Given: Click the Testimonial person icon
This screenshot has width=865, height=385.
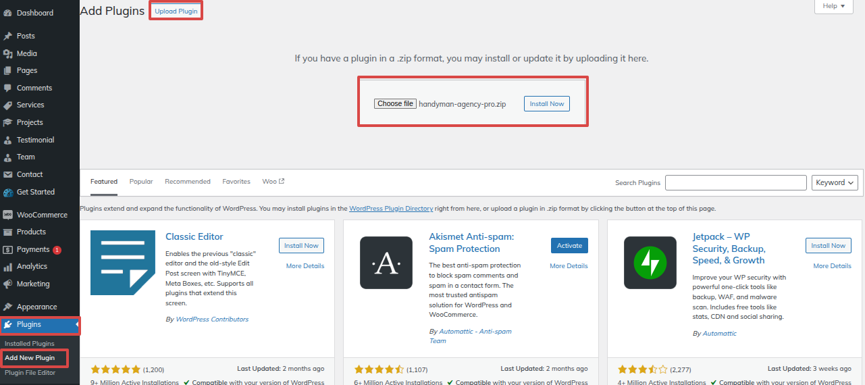Looking at the screenshot, I should (x=7, y=140).
